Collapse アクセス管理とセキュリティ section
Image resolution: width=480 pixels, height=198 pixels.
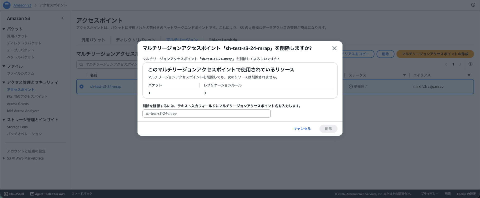coord(4,82)
